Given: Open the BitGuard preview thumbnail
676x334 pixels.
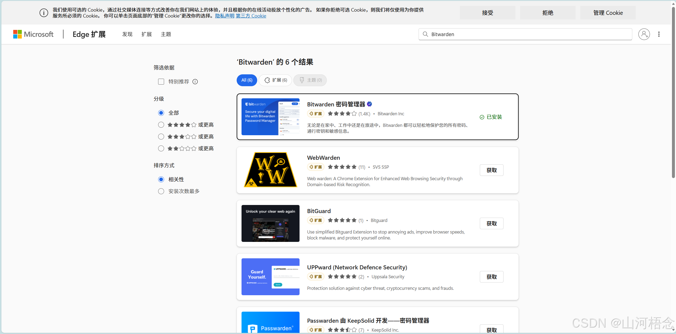Looking at the screenshot, I should pyautogui.click(x=270, y=223).
